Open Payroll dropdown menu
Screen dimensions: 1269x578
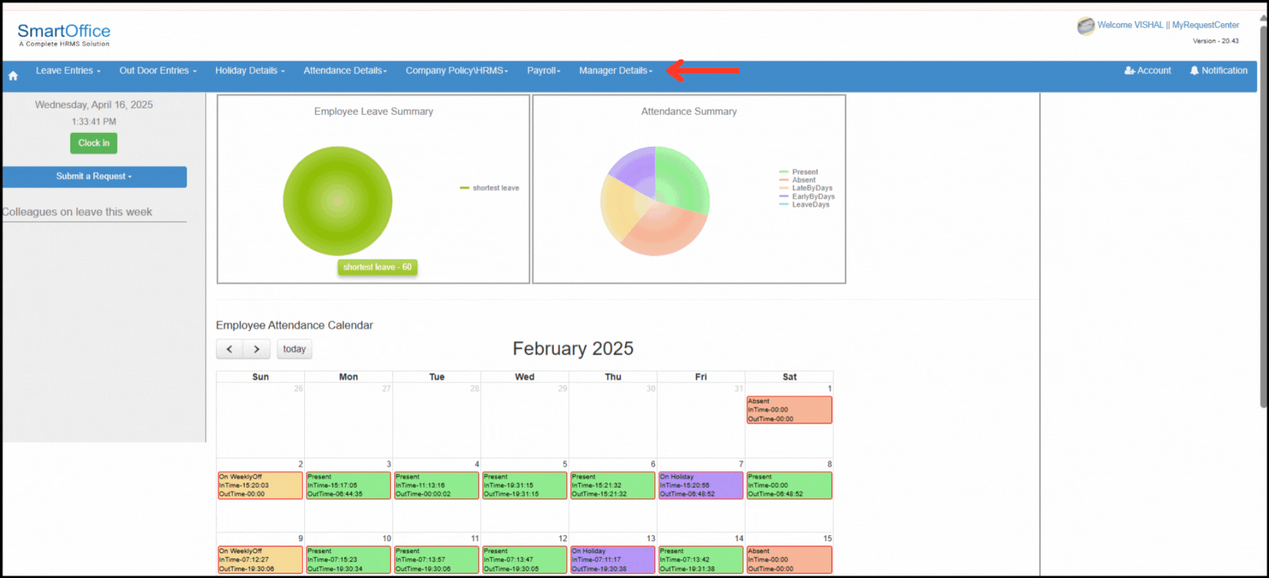point(544,70)
